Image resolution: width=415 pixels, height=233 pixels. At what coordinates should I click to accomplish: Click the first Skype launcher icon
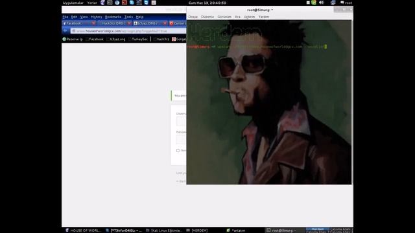coord(132,3)
